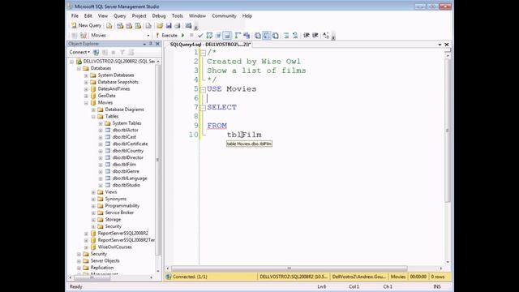Open the Edit menu
The image size is (519, 292).
[88, 15]
